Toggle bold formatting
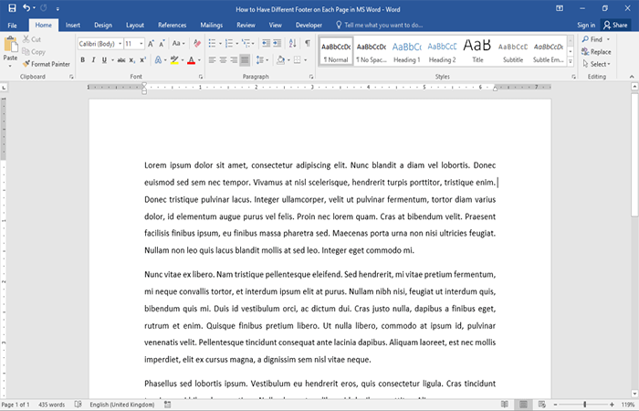This screenshot has width=639, height=411. pyautogui.click(x=82, y=60)
